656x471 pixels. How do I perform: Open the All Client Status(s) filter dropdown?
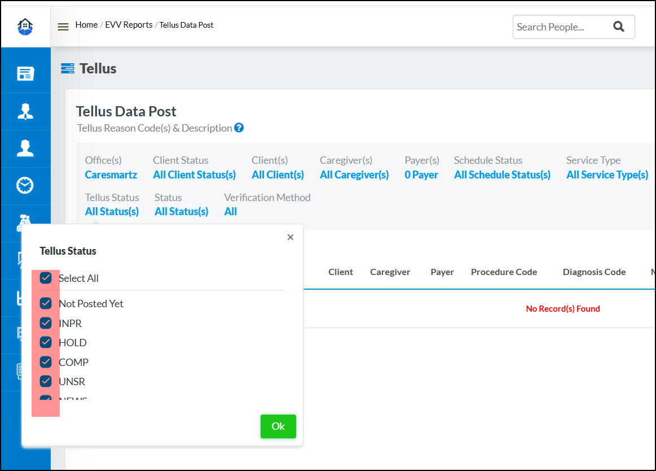point(194,175)
